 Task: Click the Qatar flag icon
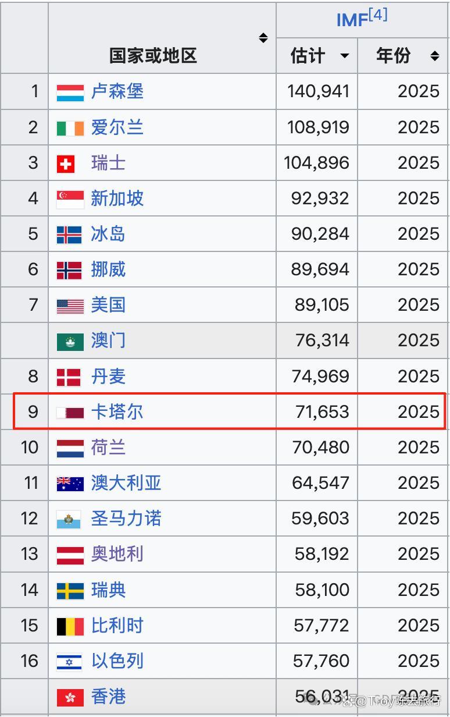70,413
